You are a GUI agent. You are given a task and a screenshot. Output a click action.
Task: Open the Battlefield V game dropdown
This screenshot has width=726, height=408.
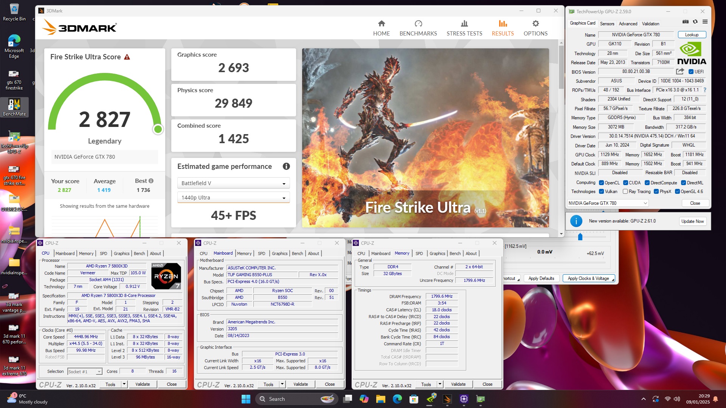click(x=233, y=183)
